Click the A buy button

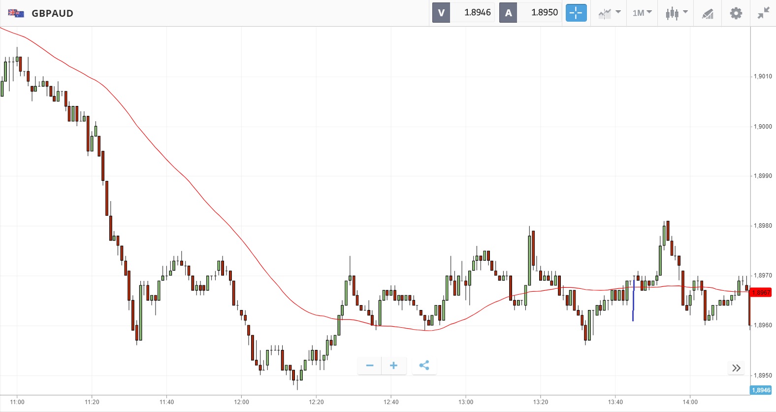point(508,13)
